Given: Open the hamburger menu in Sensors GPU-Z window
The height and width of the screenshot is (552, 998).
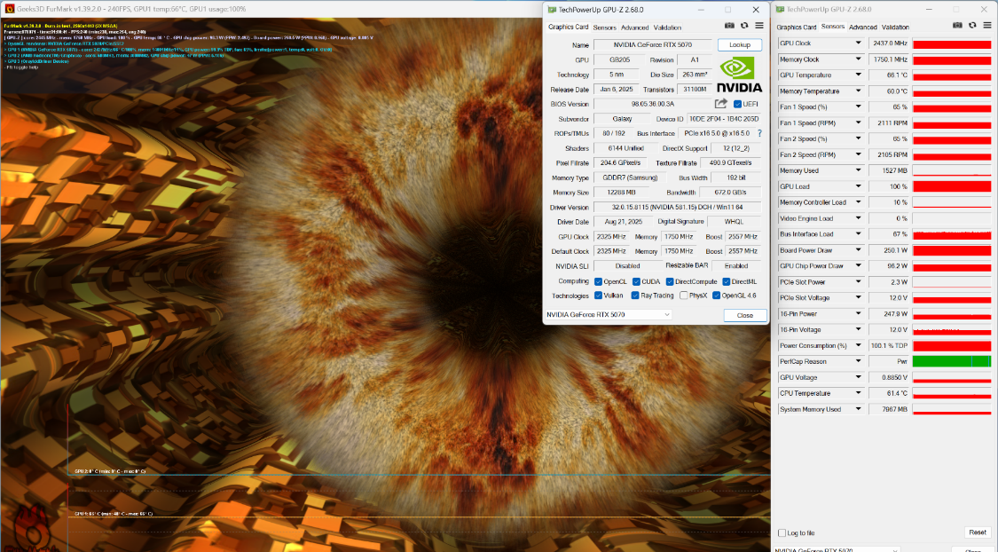Looking at the screenshot, I should [988, 26].
